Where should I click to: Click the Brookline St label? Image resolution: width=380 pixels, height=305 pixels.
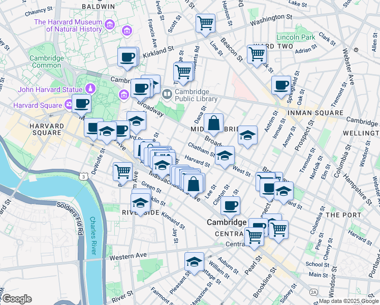(265, 283)
